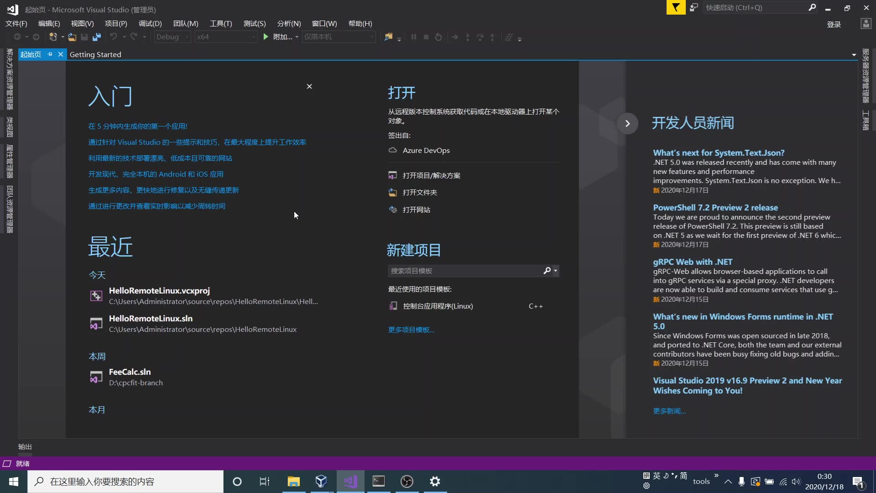Click the Open File toolbar icon
Viewport: 876px width, 493px height.
click(x=72, y=37)
